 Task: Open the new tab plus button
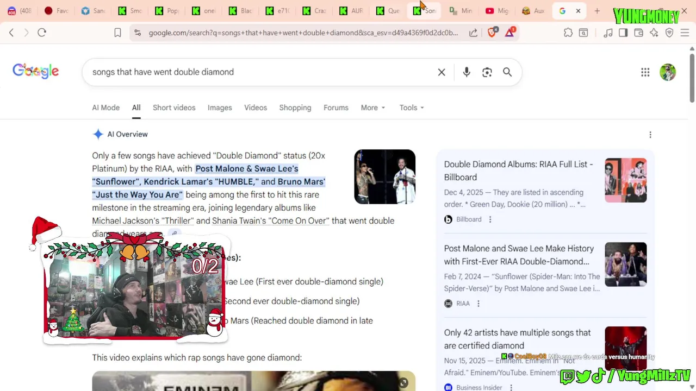tap(597, 11)
